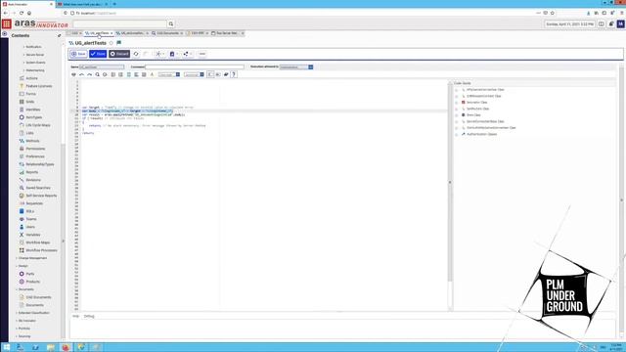
Task: Open ItemTypes in Contents tree
Action: (34, 117)
